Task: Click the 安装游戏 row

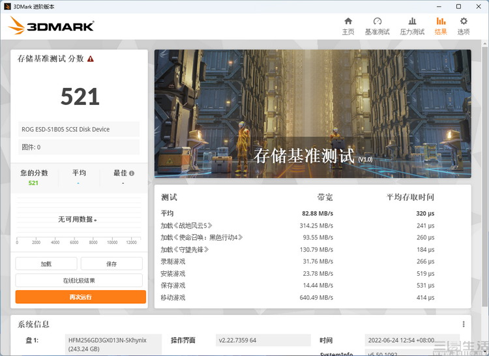Action: [x=297, y=273]
